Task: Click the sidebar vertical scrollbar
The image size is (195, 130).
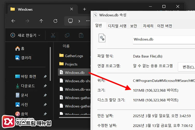Action: coord(50,64)
